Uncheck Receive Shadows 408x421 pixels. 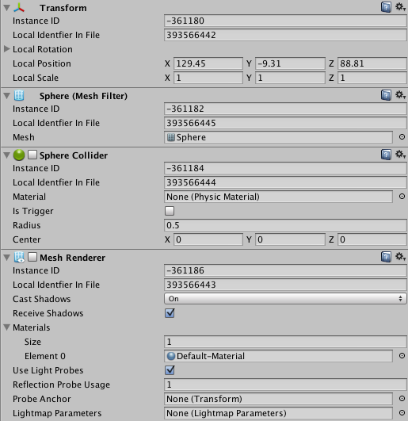[x=170, y=313]
